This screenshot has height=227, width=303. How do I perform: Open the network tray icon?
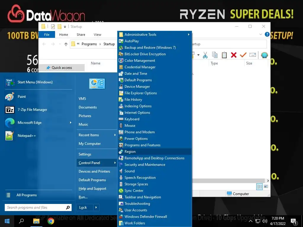tap(258, 221)
